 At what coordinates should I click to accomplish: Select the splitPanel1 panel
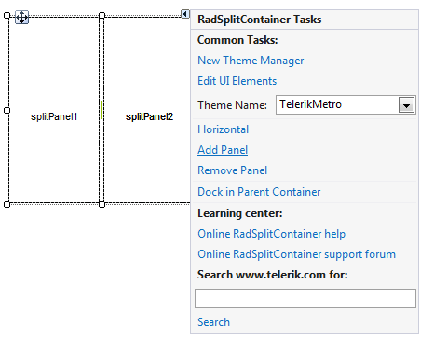54,116
